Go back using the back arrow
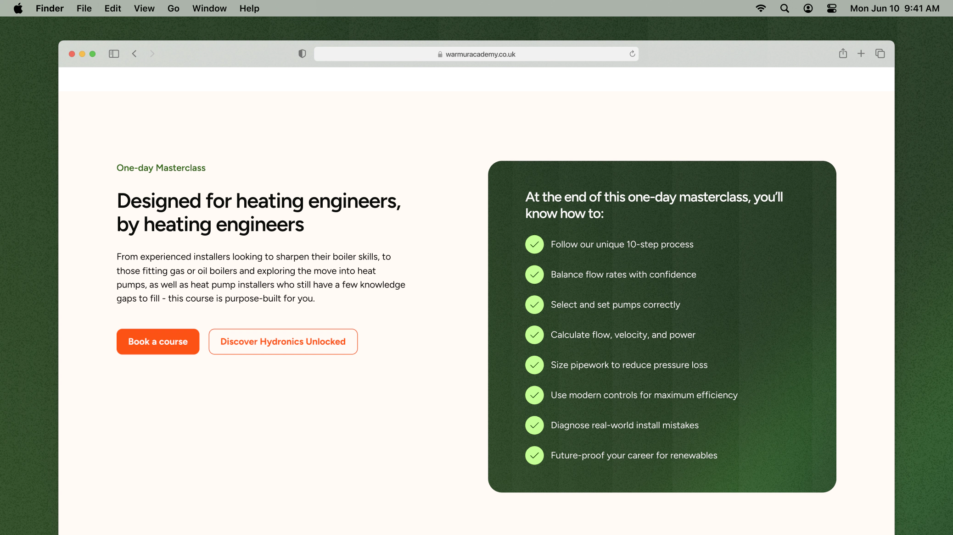 click(135, 54)
